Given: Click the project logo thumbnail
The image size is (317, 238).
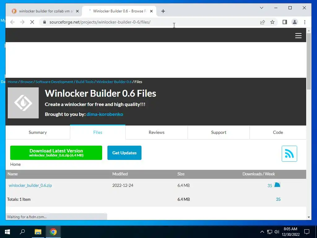Looking at the screenshot, I should [x=23, y=103].
